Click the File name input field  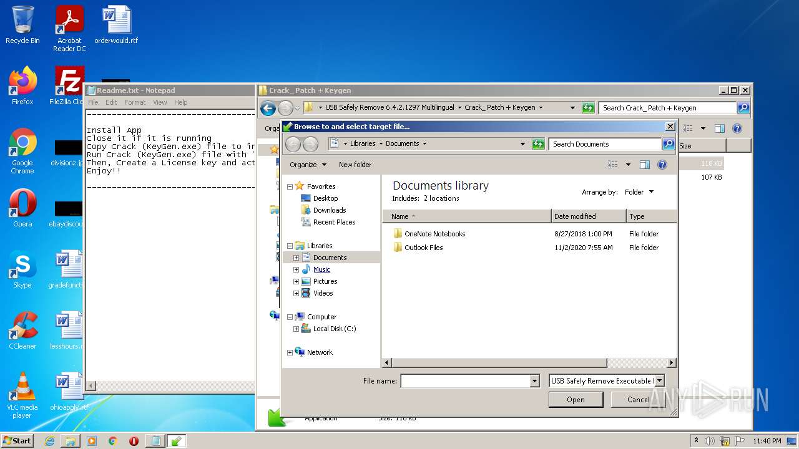[x=465, y=381]
